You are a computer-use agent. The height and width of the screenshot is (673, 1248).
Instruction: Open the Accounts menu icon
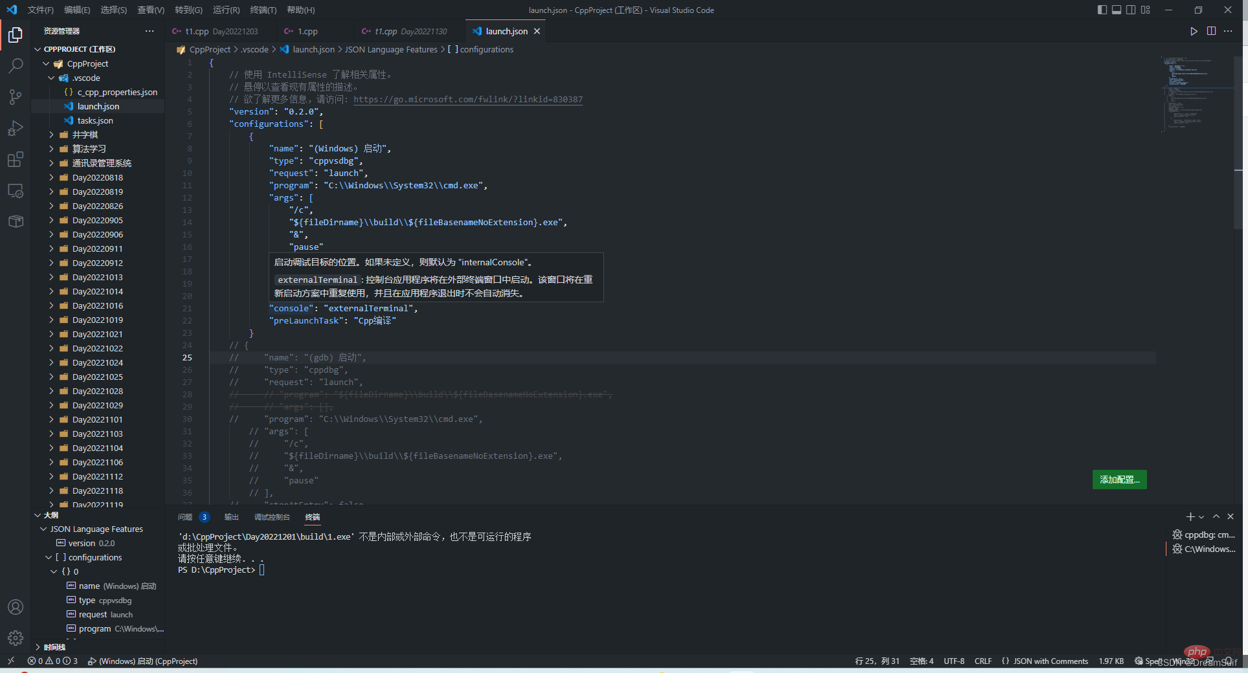click(16, 607)
